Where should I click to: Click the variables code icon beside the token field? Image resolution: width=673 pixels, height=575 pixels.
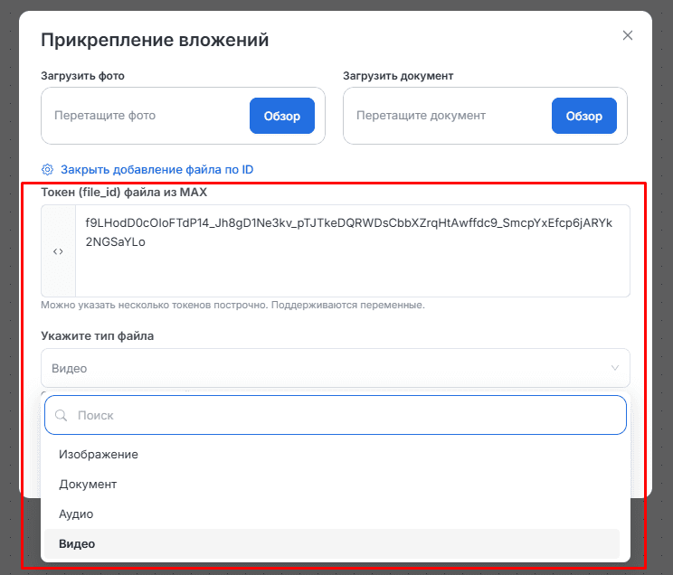58,251
